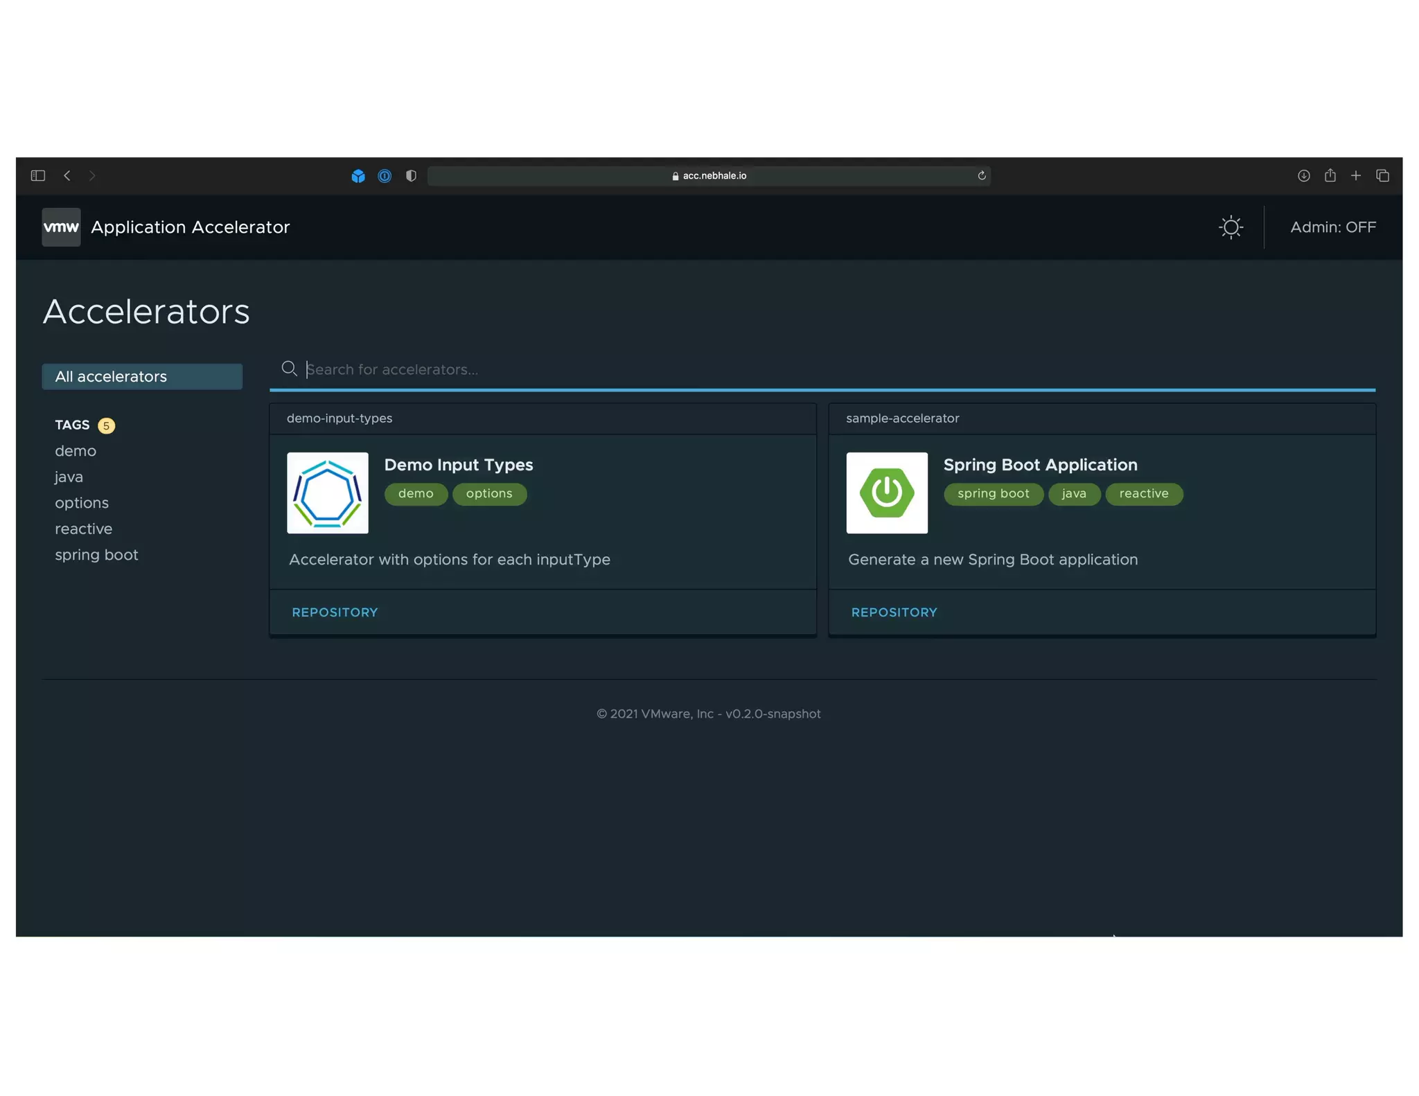Click the vmw logo

61,227
